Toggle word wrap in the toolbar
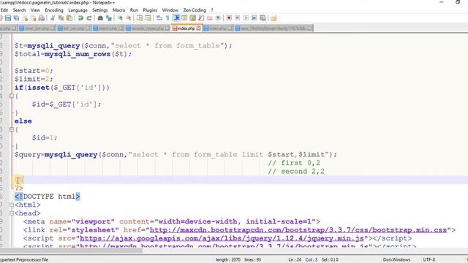Image resolution: width=468 pixels, height=263 pixels. [159, 18]
